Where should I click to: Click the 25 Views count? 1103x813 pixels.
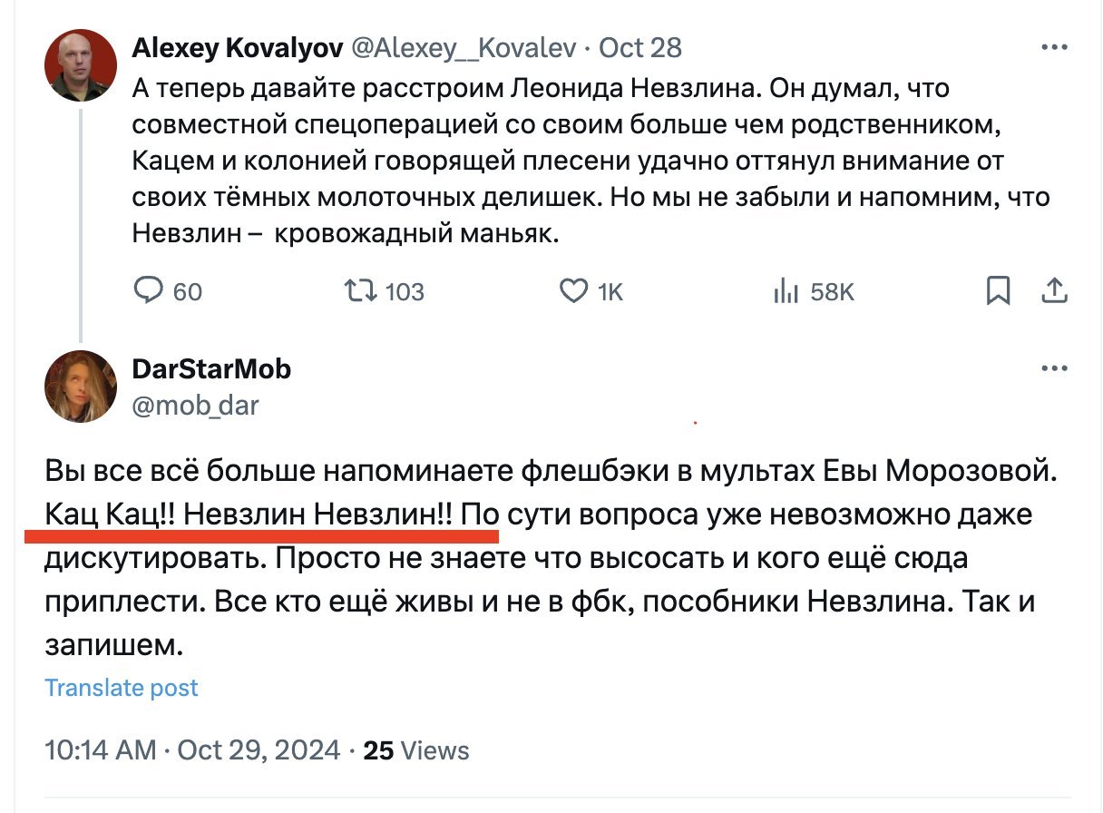pyautogui.click(x=416, y=751)
